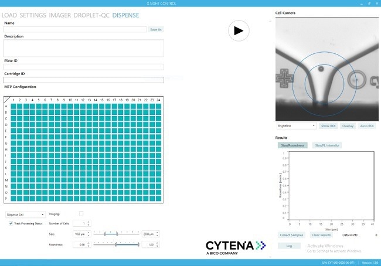This screenshot has width=381, height=266.
Task: Click the Auto ROI button
Action: click(367, 126)
